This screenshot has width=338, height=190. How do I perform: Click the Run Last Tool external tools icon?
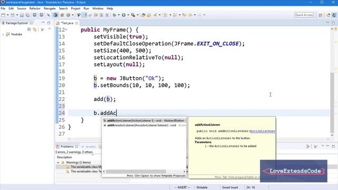(x=133, y=15)
